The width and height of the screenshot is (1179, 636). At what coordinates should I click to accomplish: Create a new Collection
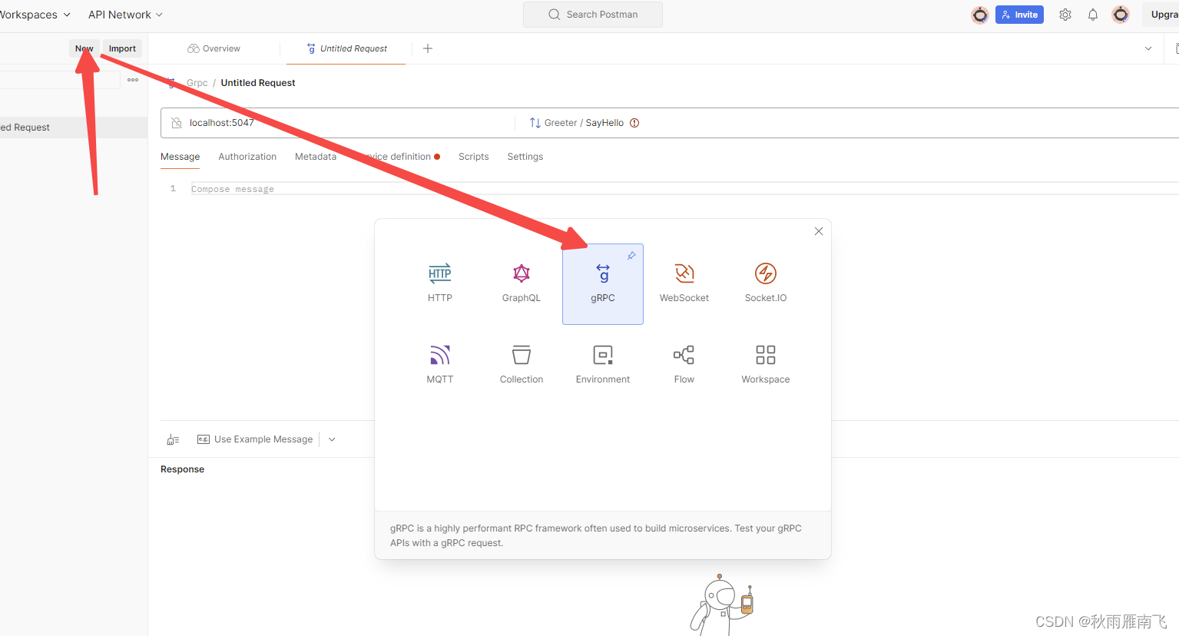coord(522,366)
